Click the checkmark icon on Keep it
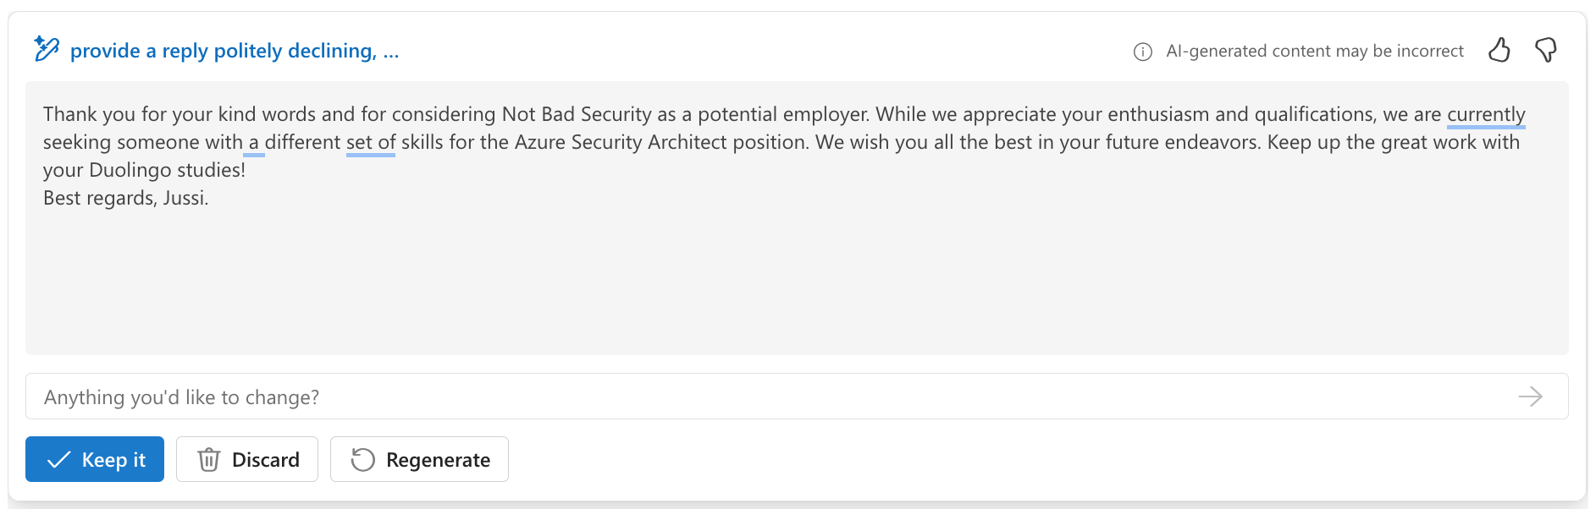Screen dimensions: 1596x509 click(x=58, y=460)
